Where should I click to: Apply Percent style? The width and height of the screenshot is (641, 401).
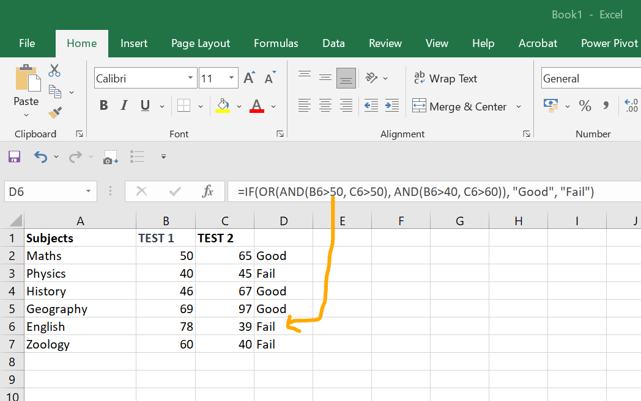tap(585, 106)
